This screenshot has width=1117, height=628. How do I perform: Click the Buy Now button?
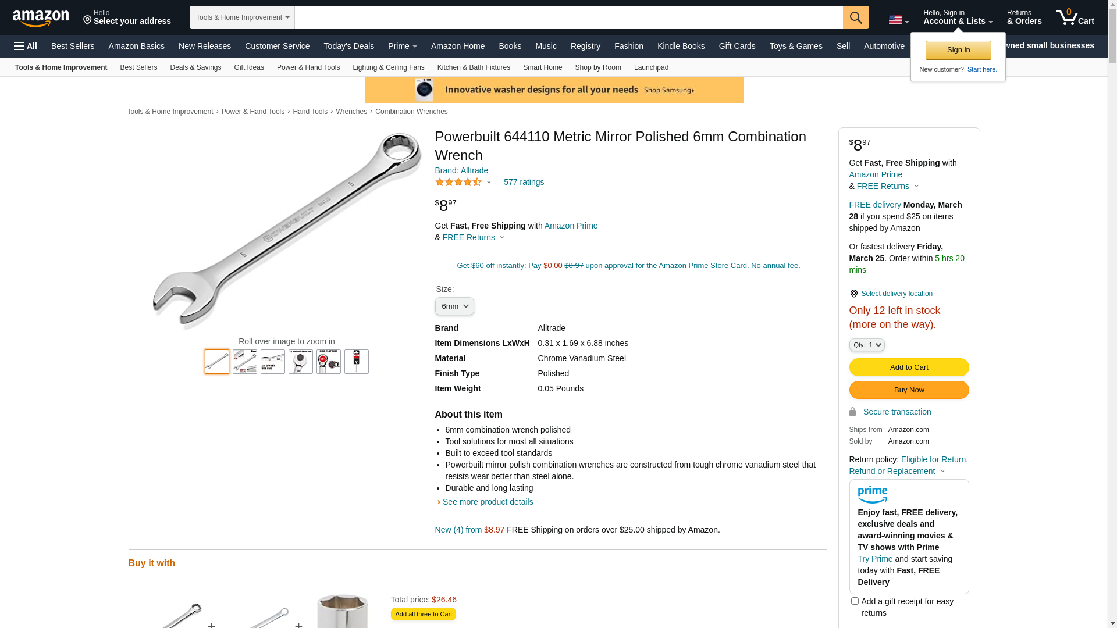point(909,390)
